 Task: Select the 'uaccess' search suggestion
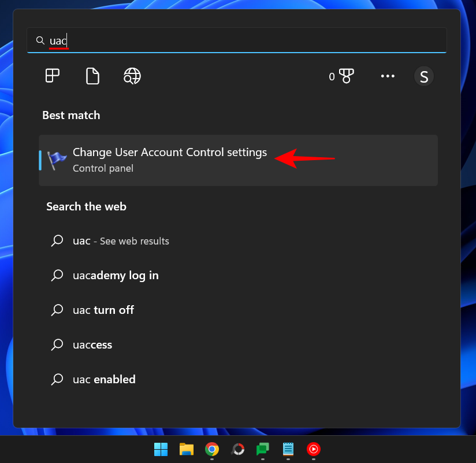point(92,345)
